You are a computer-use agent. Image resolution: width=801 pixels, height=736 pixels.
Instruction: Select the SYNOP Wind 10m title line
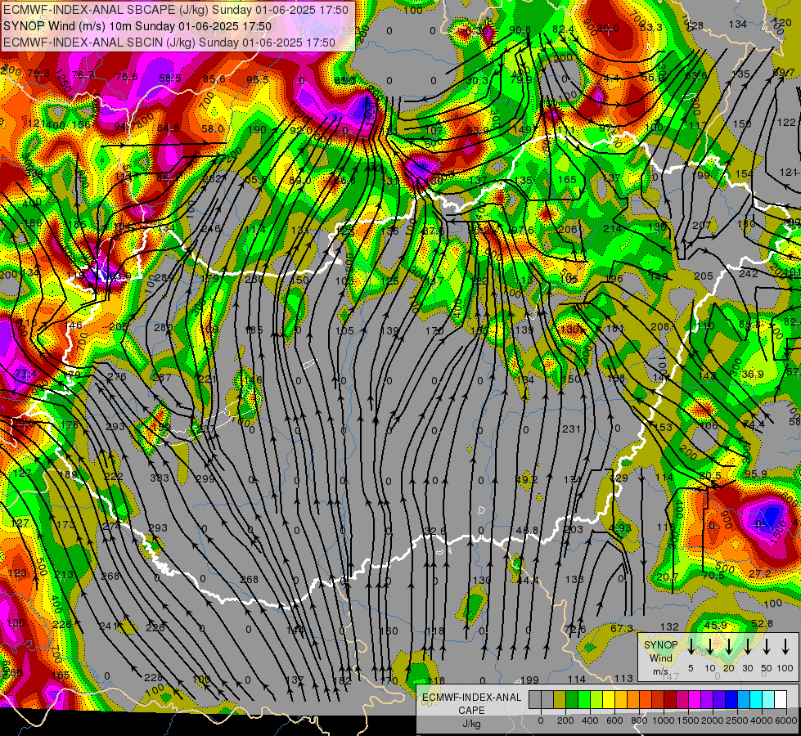137,26
